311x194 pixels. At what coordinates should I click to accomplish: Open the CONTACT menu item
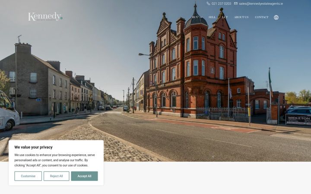[261, 17]
